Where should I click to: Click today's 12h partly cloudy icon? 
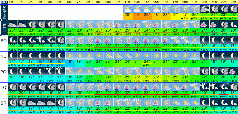click(x=128, y=9)
